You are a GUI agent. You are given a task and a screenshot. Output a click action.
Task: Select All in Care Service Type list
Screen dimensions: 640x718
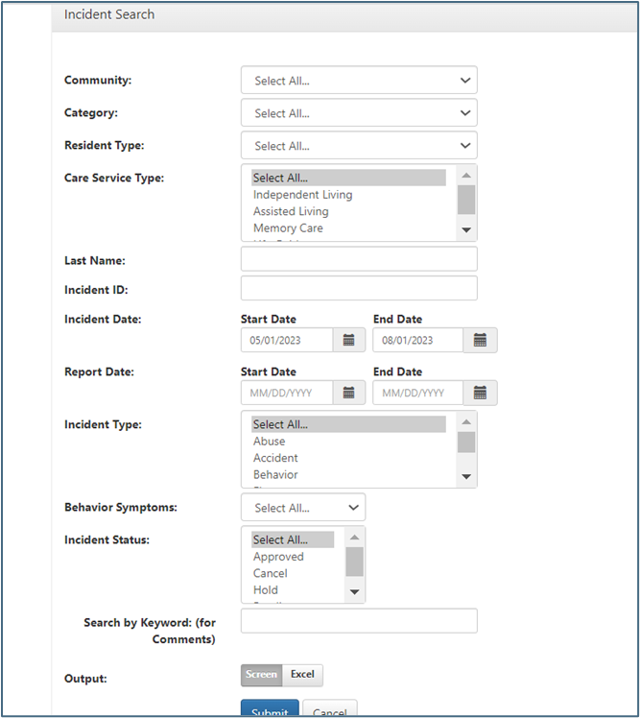pos(348,178)
